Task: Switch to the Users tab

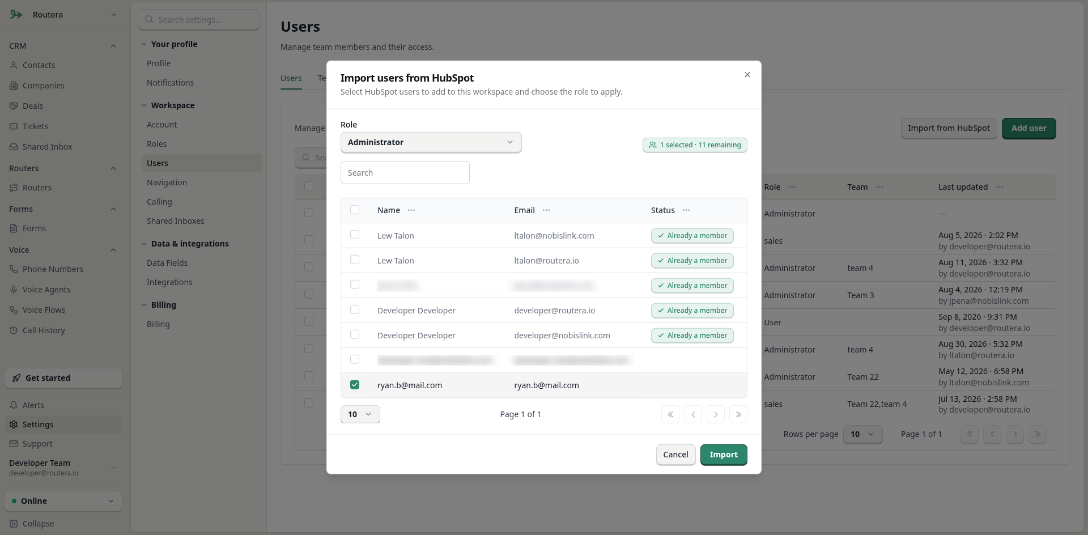Action: click(x=291, y=78)
